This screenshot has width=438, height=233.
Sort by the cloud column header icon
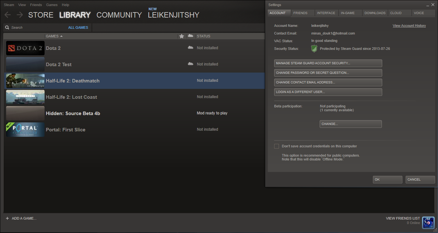tap(190, 36)
